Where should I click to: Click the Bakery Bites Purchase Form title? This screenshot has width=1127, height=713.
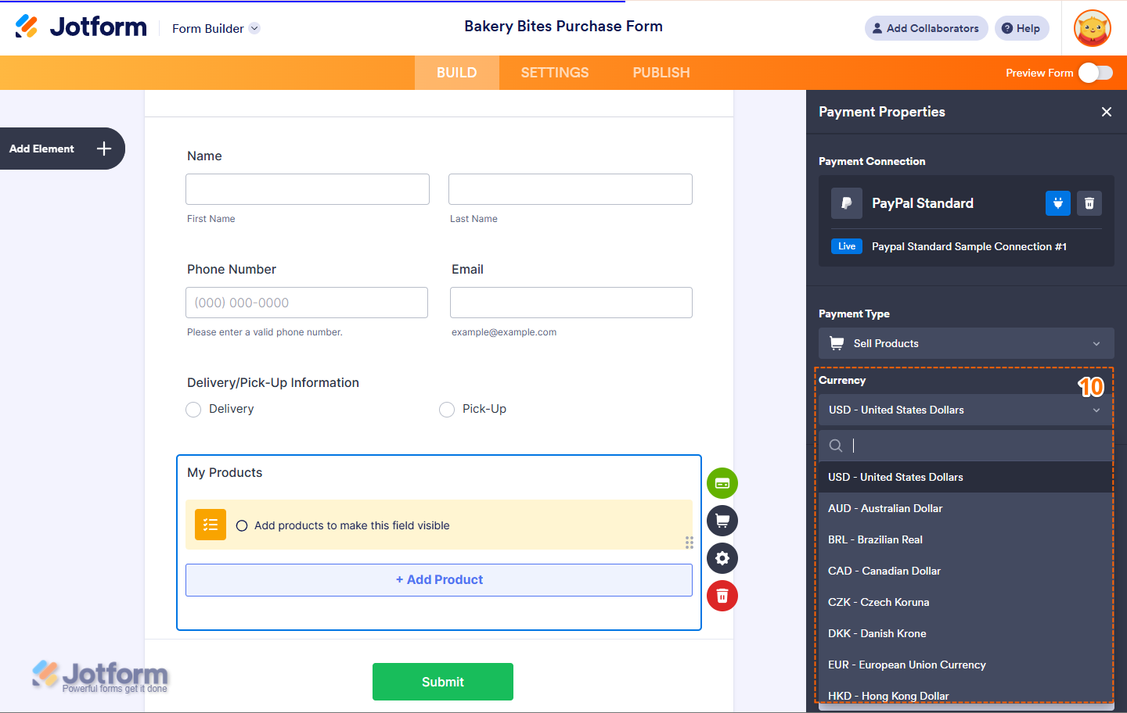pyautogui.click(x=563, y=26)
